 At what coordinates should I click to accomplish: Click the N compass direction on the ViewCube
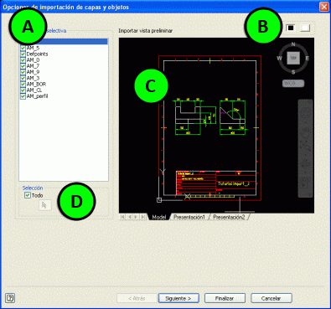point(293,44)
